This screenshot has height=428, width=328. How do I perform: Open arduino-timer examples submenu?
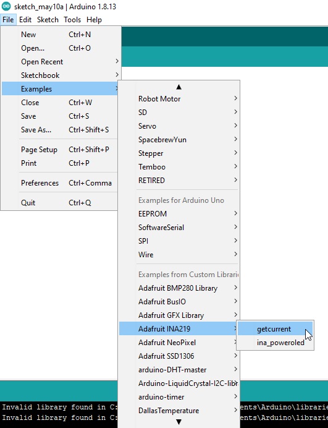(x=179, y=397)
